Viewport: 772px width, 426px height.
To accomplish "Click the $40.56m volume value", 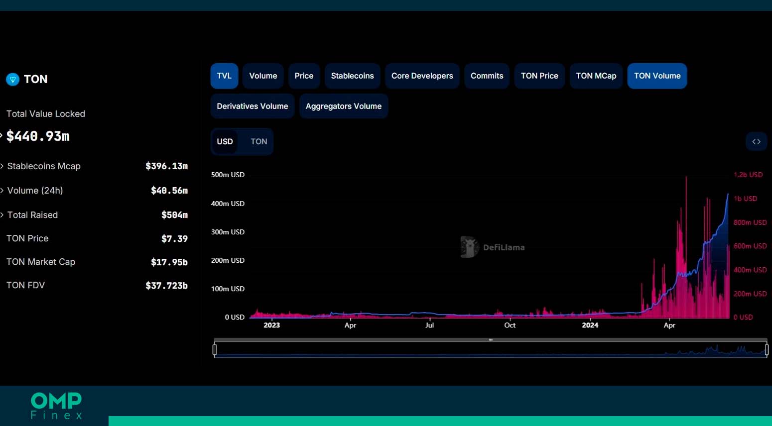I will 169,191.
